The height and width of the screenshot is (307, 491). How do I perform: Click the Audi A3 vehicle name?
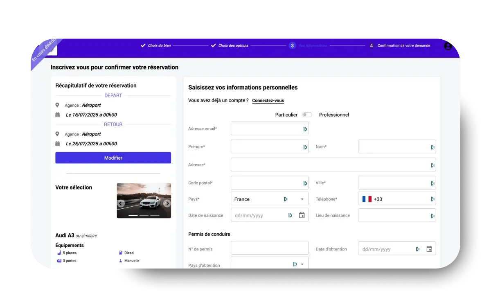[x=65, y=235]
